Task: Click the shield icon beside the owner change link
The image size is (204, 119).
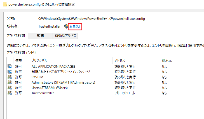Action: [x=66, y=26]
